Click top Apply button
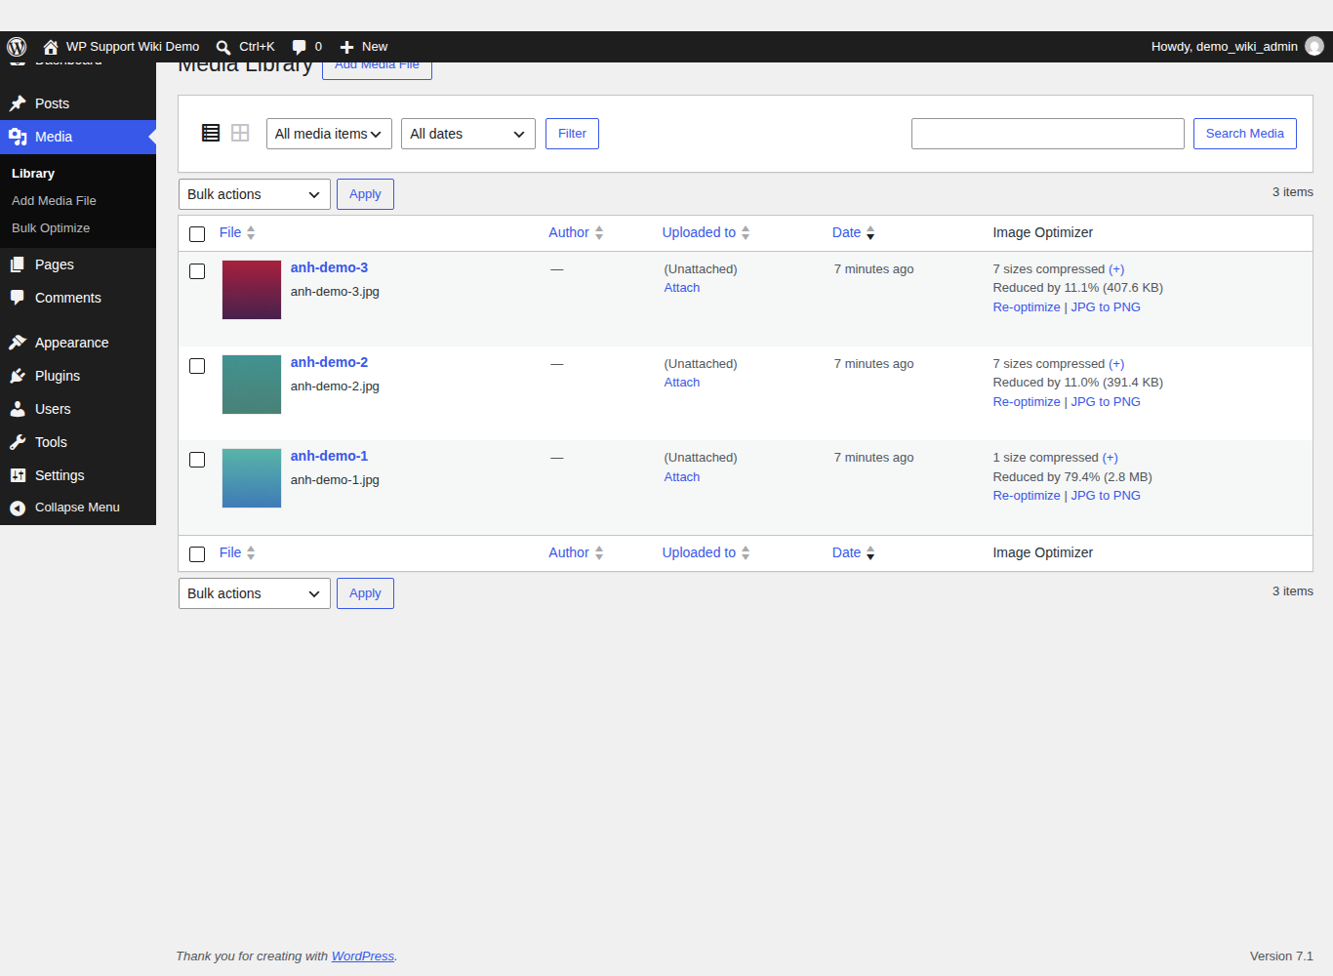This screenshot has width=1333, height=976. pyautogui.click(x=365, y=194)
